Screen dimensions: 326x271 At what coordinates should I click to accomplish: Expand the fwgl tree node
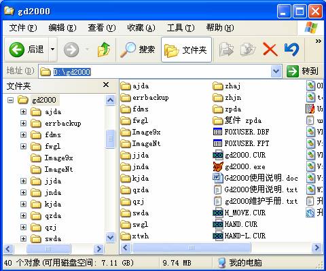23,146
